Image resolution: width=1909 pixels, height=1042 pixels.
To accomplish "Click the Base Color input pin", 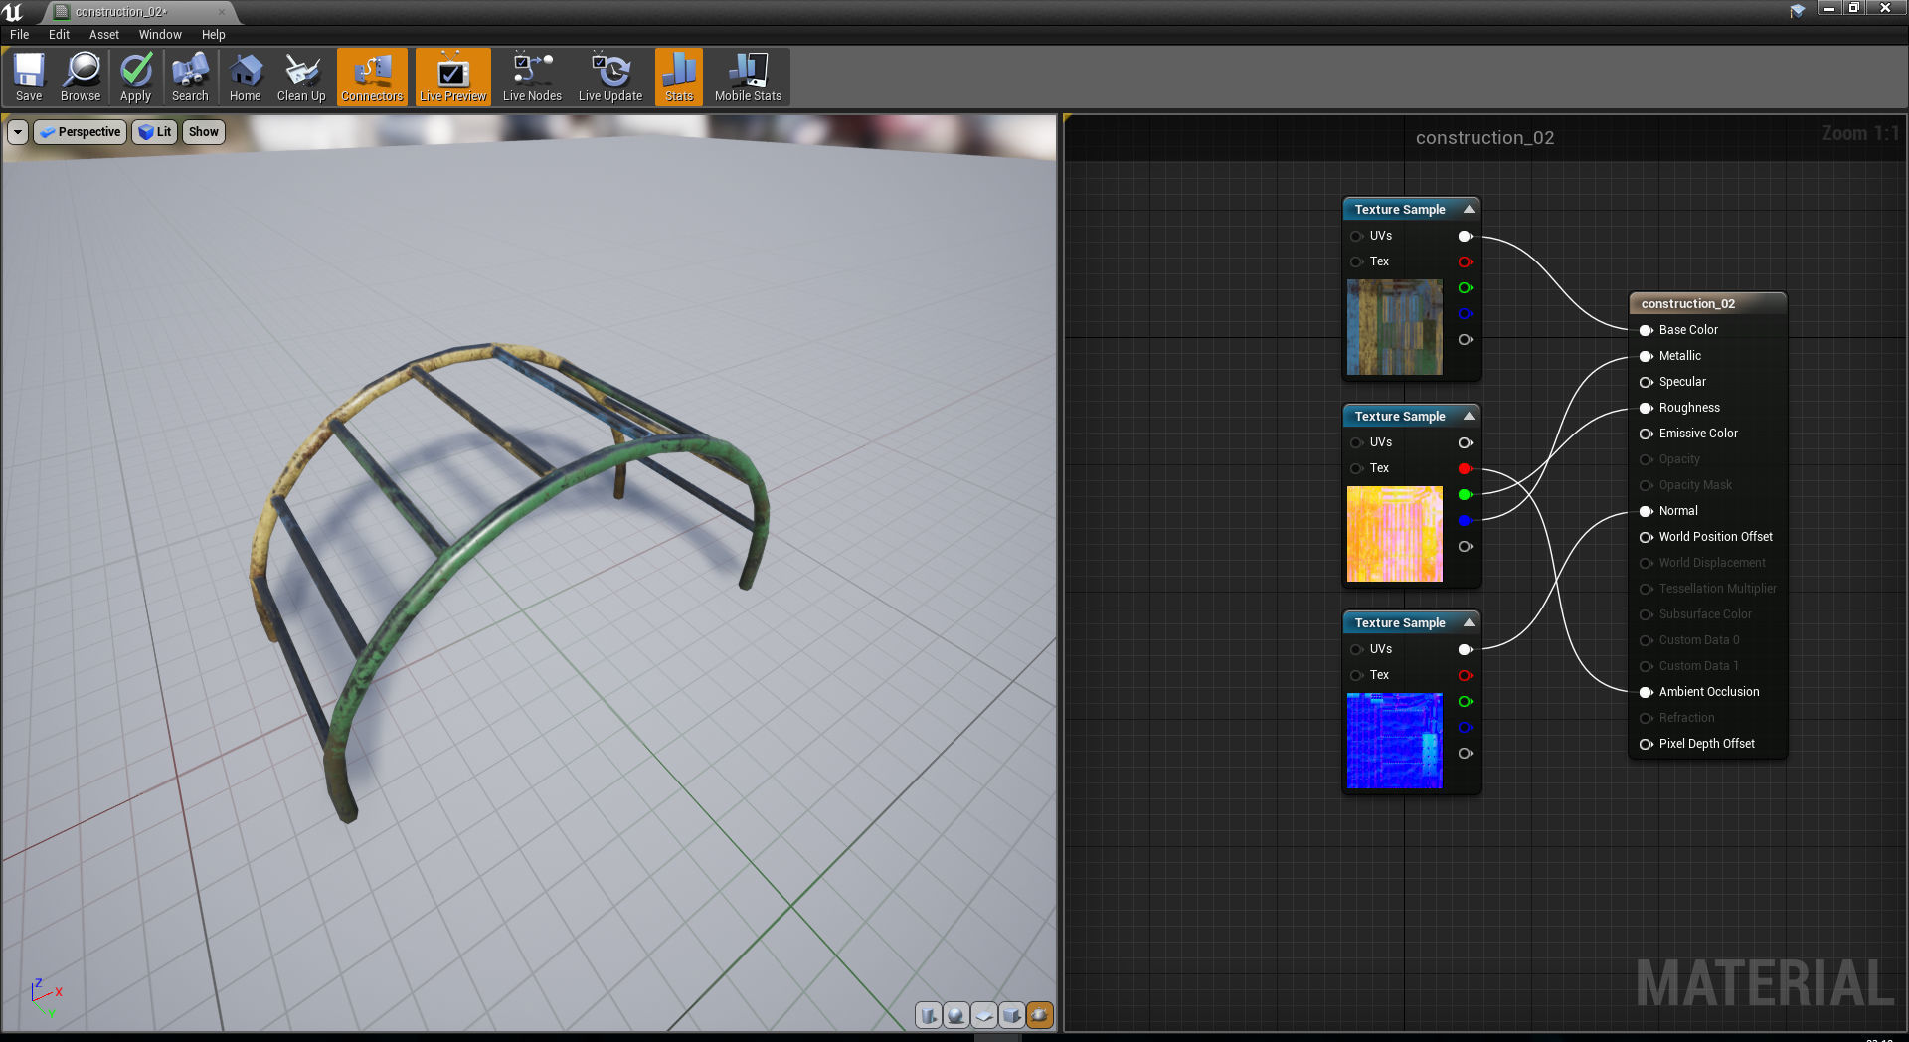I will [1646, 330].
